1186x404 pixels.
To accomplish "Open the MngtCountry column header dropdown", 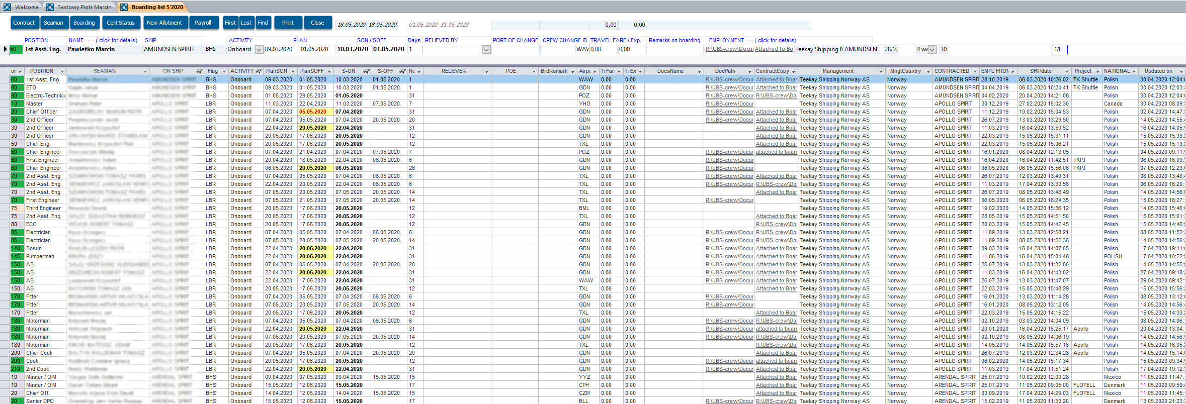I will click(928, 71).
